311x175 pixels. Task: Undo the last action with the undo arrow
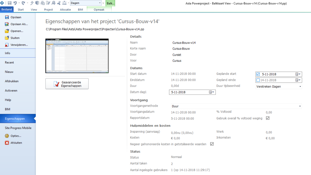(15, 3)
